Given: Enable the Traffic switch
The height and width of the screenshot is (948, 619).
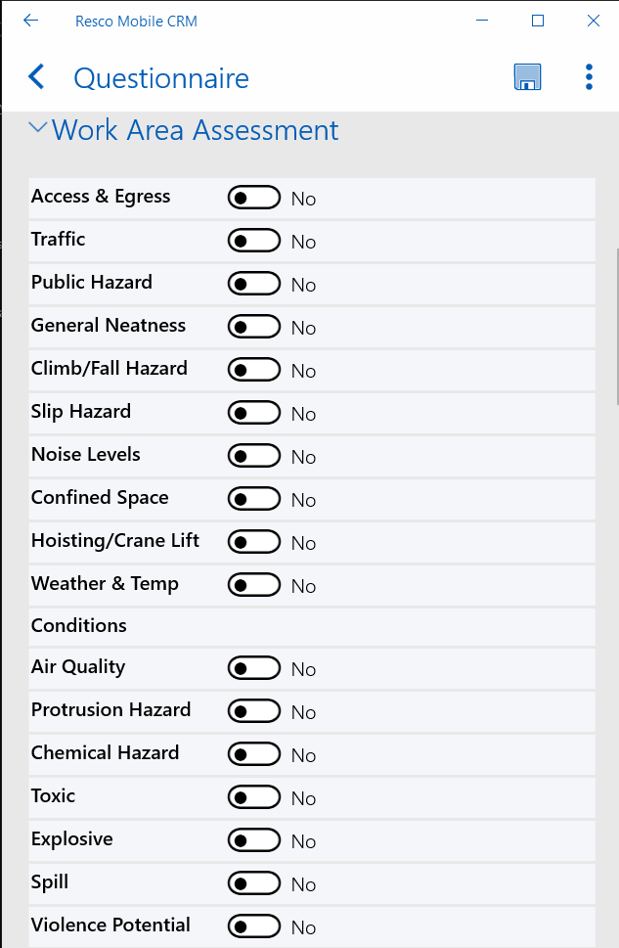Looking at the screenshot, I should click(x=254, y=241).
